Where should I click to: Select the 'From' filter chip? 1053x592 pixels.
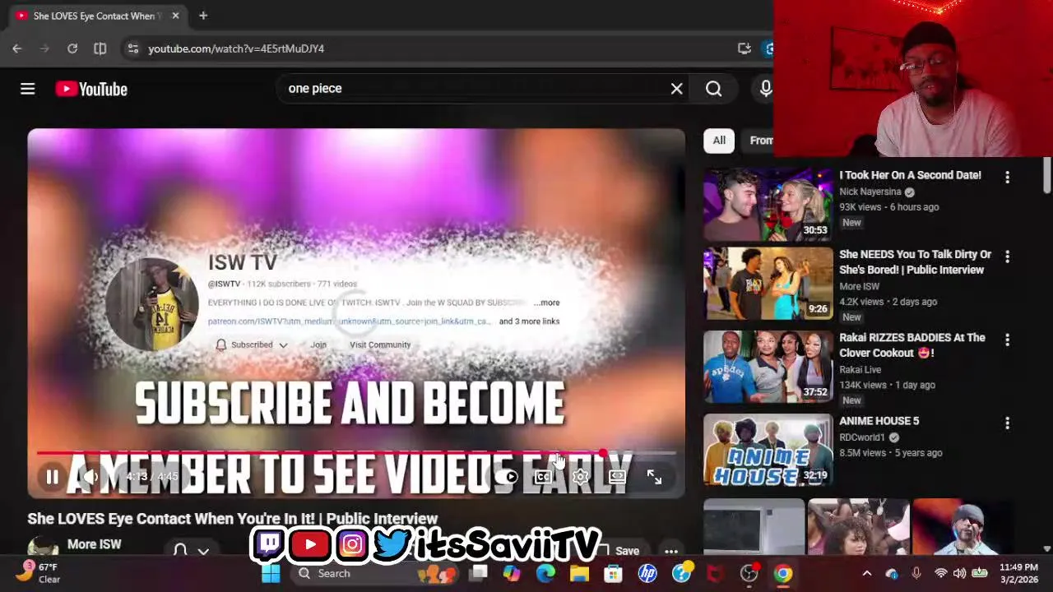(x=758, y=141)
